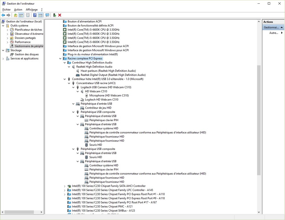Collapse Contrôleur High Definition Audio node
The image size is (285, 220).
[64, 63]
